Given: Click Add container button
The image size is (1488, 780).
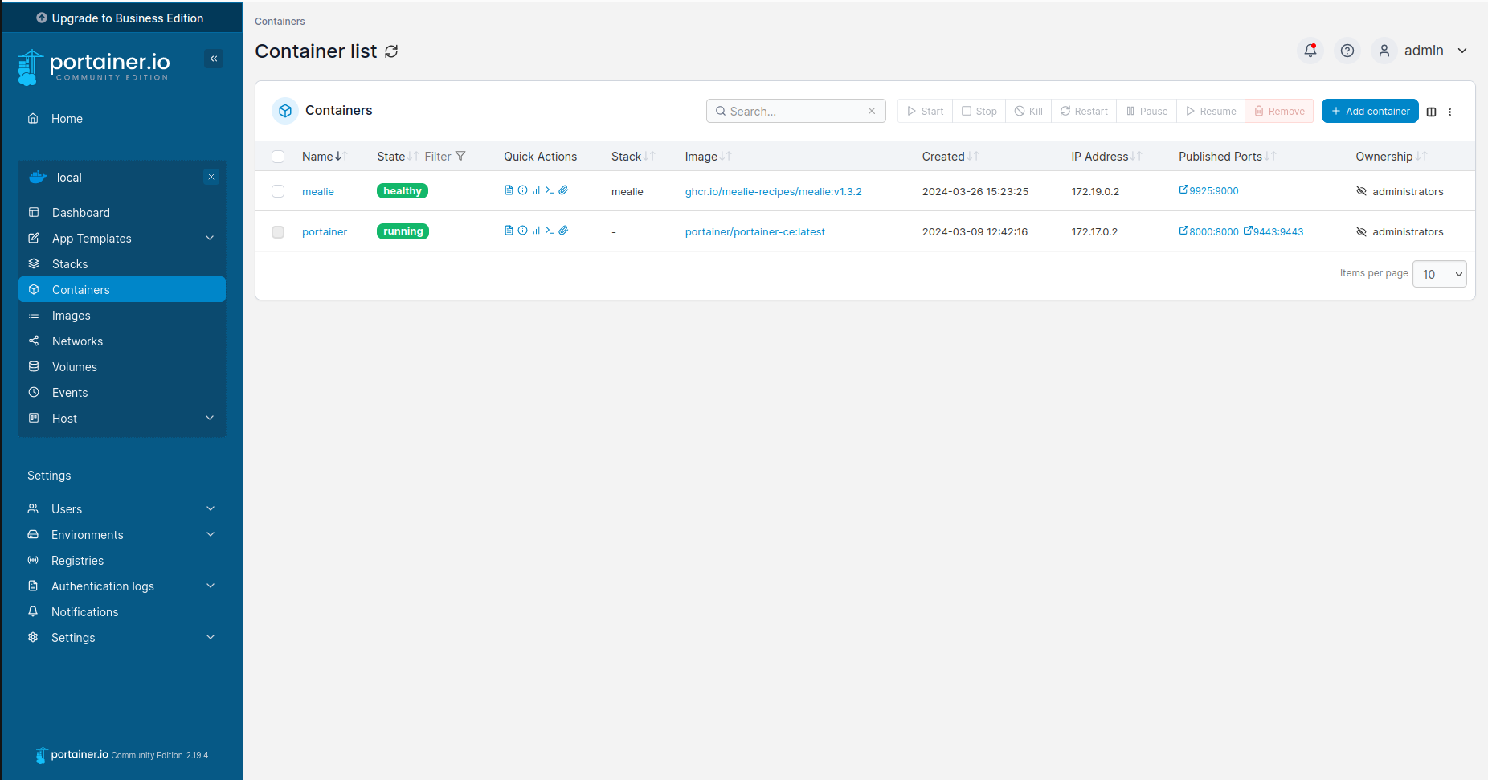Looking at the screenshot, I should click(x=1369, y=111).
